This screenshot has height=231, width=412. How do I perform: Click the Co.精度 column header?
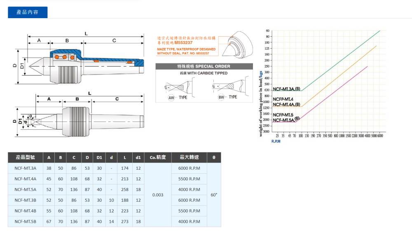[x=158, y=157]
